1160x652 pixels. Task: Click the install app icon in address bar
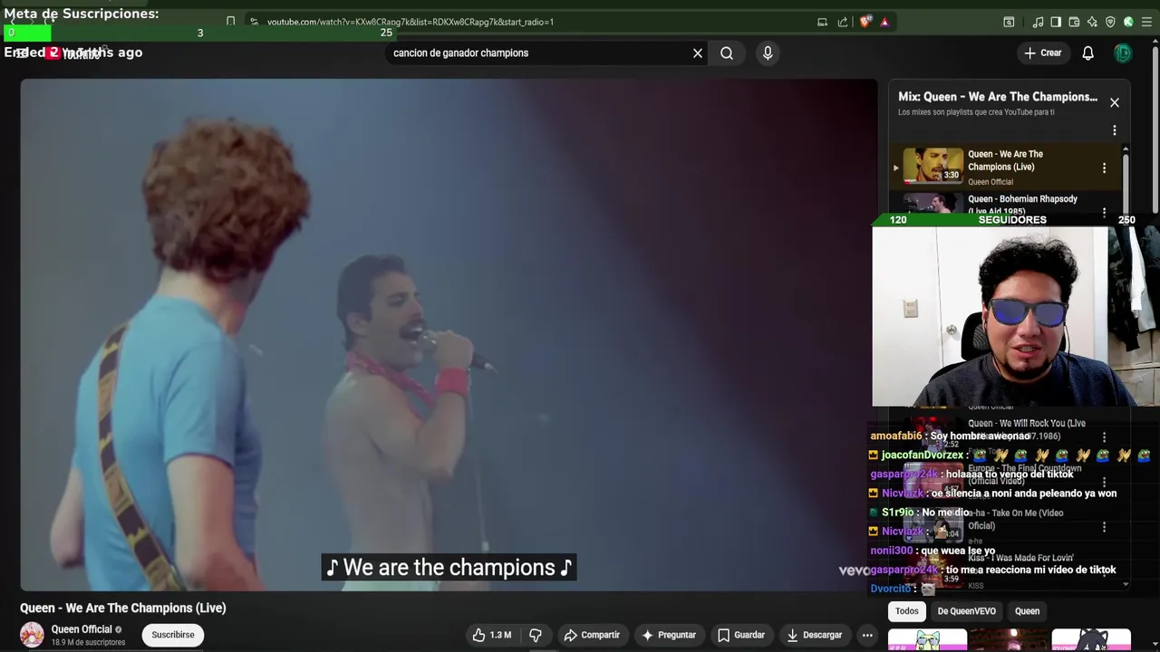[822, 22]
